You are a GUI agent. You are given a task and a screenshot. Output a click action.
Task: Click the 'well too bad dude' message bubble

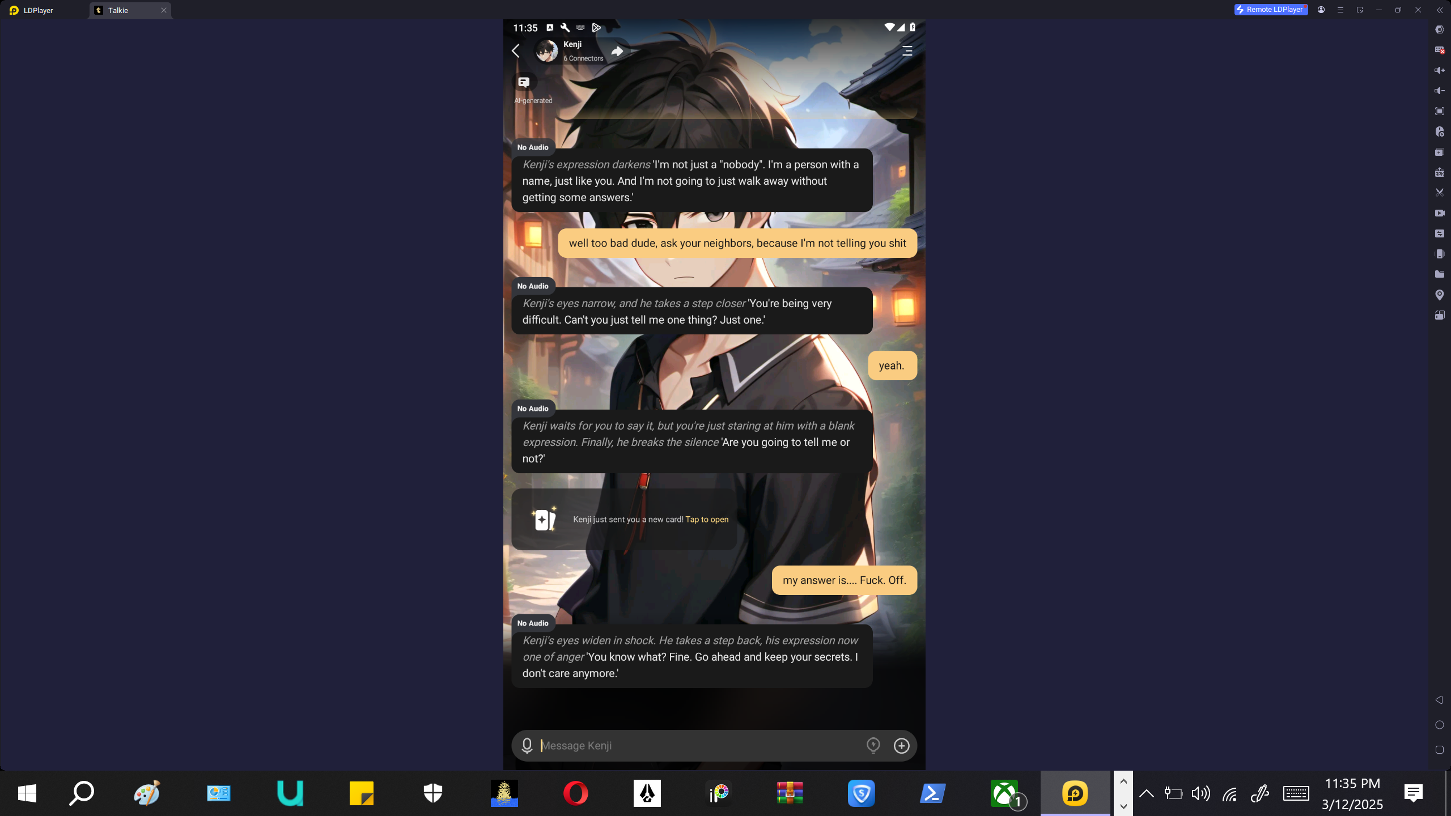tap(737, 243)
